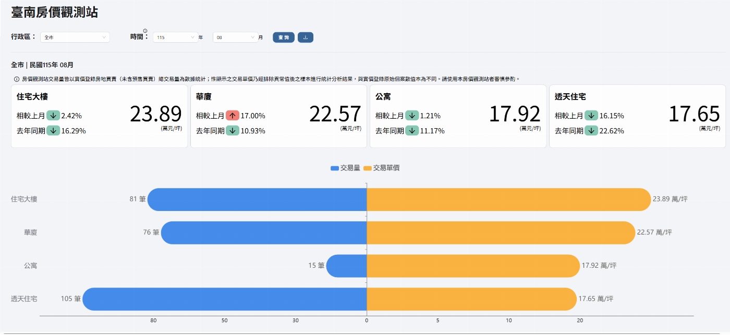Click the 15 筆 bar label
The height and width of the screenshot is (335, 730).
(317, 266)
